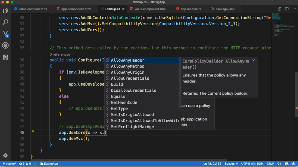Switch to the app.module.ts tab
This screenshot has width=298, height=167.
[x=191, y=9]
